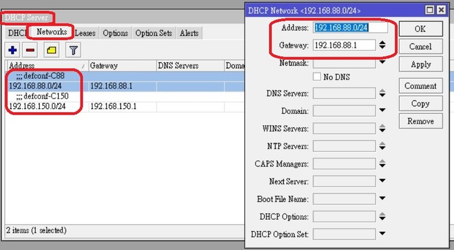Viewport: 454px width, 250px height.
Task: Click the DHCP Options up/down arrows
Action: (382, 216)
